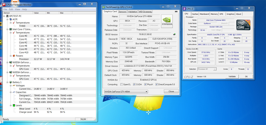
Task: Click the CPUID Hardware Monitor title bar icon
Action: pos(5,5)
